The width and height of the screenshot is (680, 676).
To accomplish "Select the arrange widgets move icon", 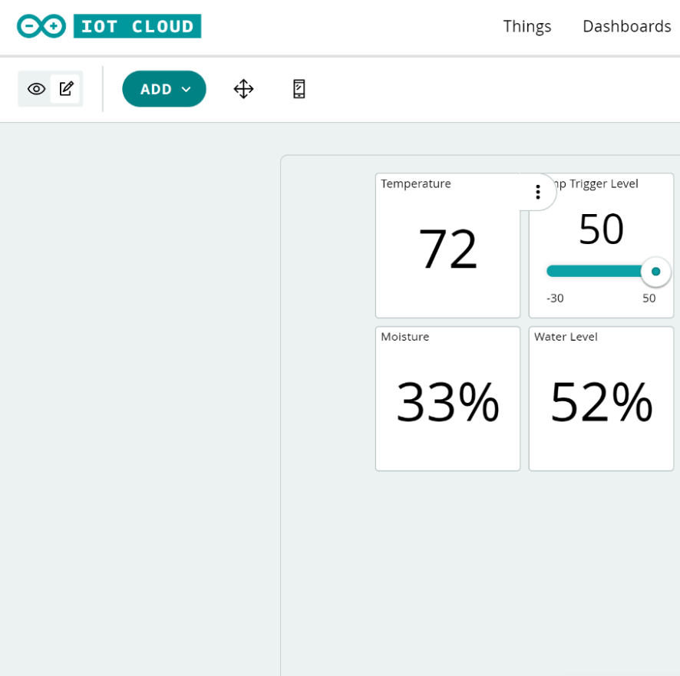I will point(243,89).
